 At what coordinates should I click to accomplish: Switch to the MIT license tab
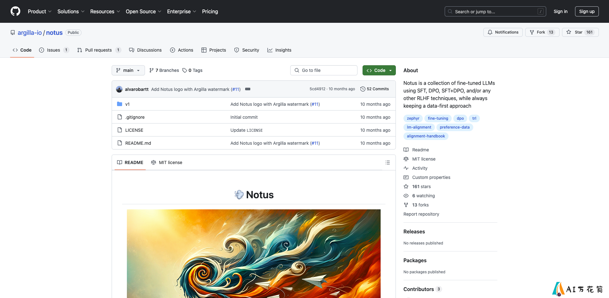[x=167, y=162]
